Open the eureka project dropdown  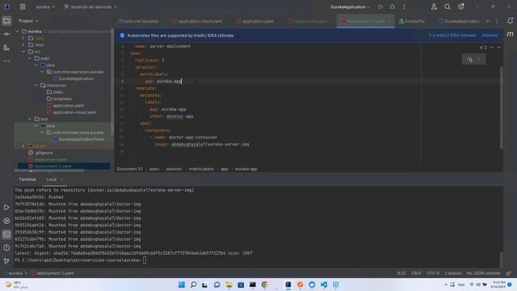coord(45,7)
